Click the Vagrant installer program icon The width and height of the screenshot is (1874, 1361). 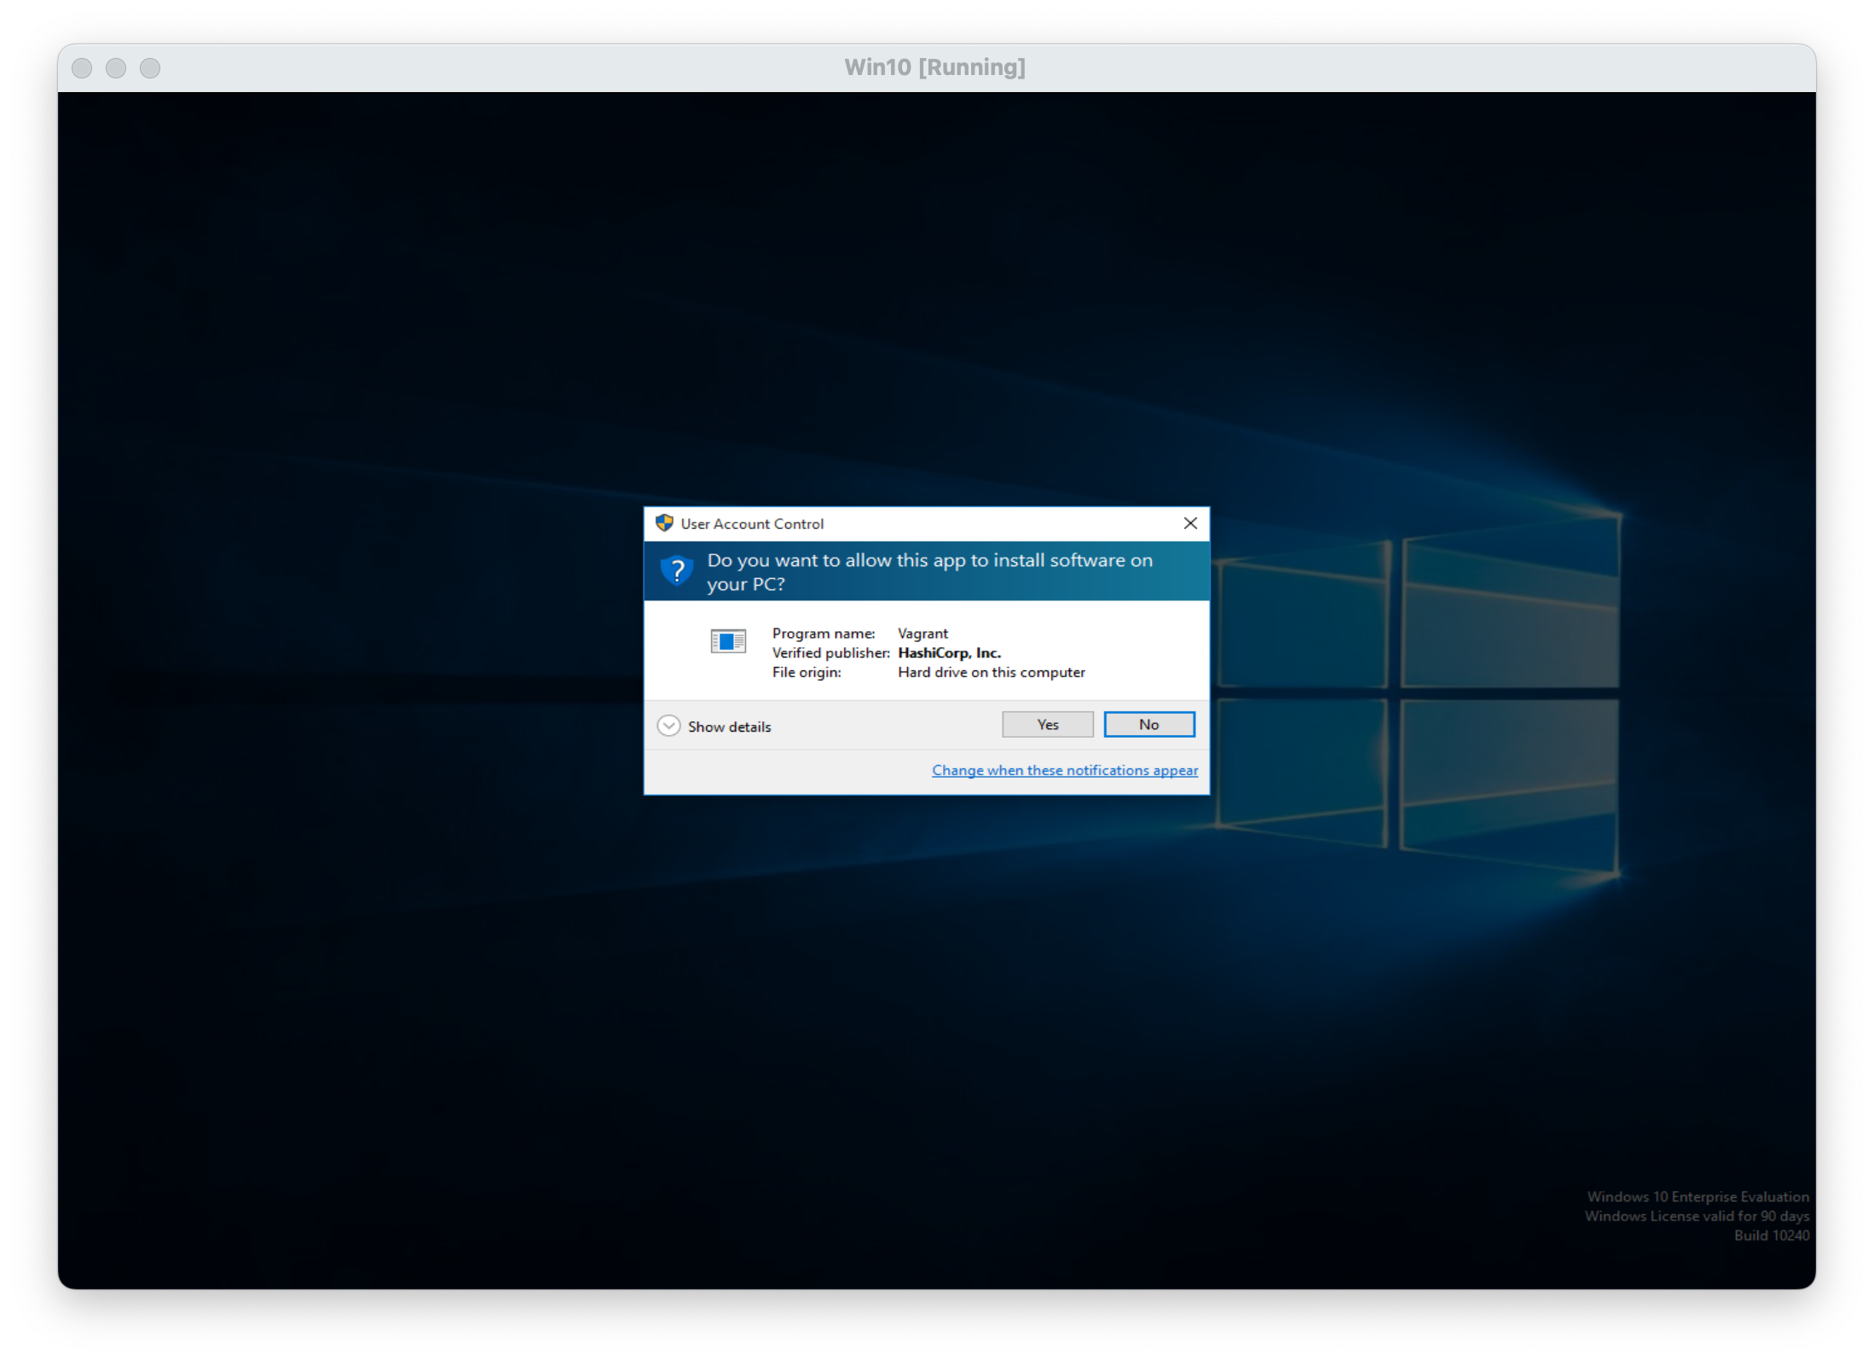[x=728, y=640]
